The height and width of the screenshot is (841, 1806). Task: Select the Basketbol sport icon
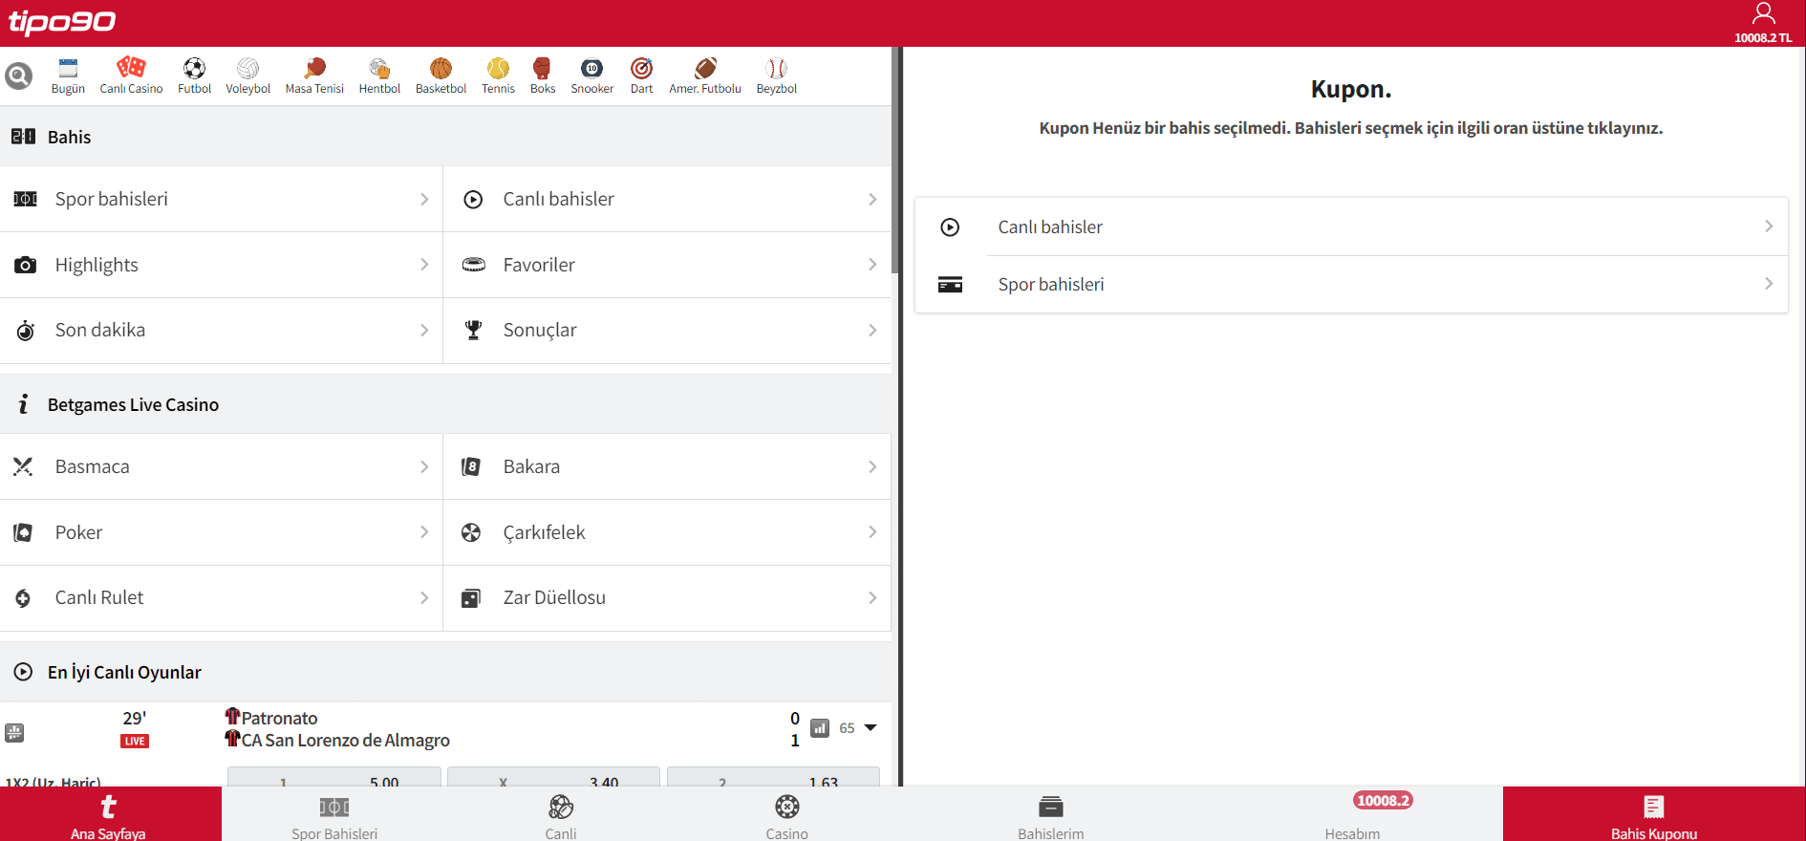click(441, 68)
